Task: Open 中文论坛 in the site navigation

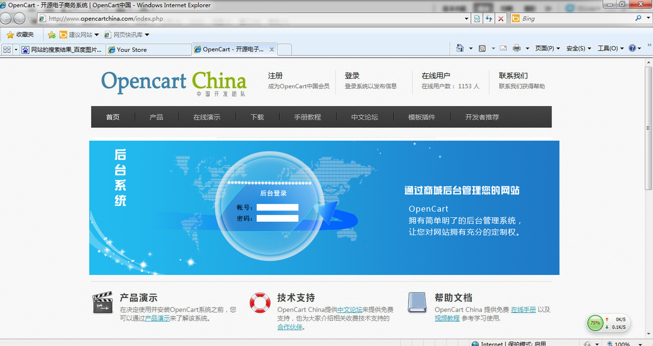Action: tap(364, 117)
